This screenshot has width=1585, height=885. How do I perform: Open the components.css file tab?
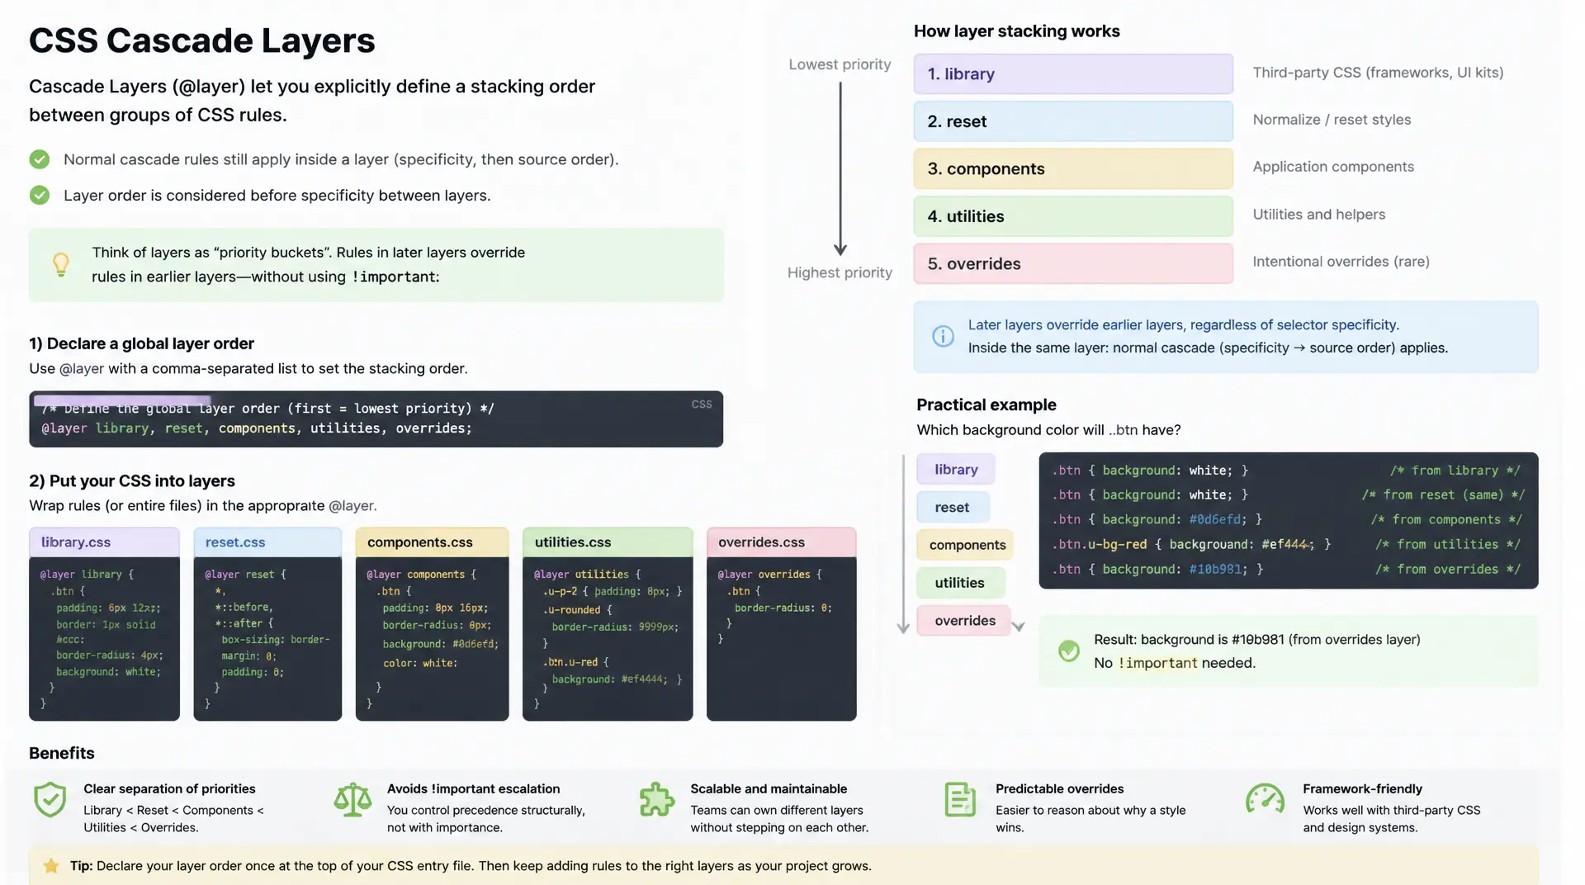[x=432, y=542]
